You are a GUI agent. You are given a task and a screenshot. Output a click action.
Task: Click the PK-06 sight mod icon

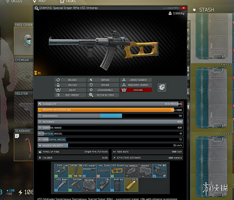(159, 171)
